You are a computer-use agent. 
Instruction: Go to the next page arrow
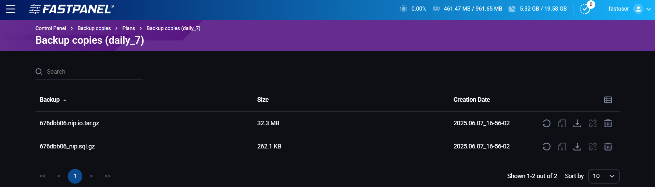(x=91, y=176)
